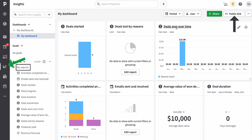Click Deal duration card title

pyautogui.click(x=222, y=87)
